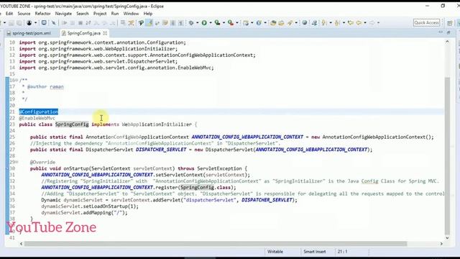Screen dimensions: 460x259
Task: Click the vertical editor scrollbar
Action: [447, 155]
